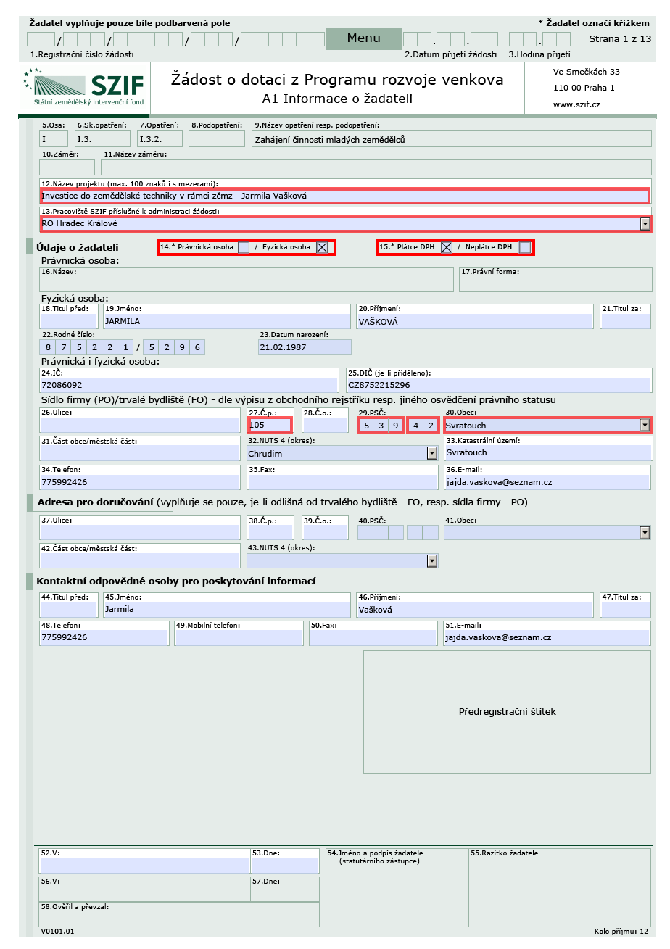Click the field 35 Fax
Screen dimensions: 670x949
coord(342,481)
